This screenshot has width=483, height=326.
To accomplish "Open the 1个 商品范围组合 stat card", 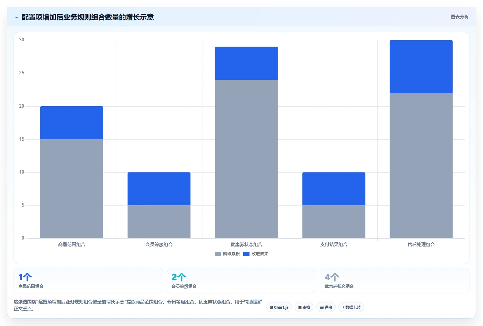I will 88,281.
